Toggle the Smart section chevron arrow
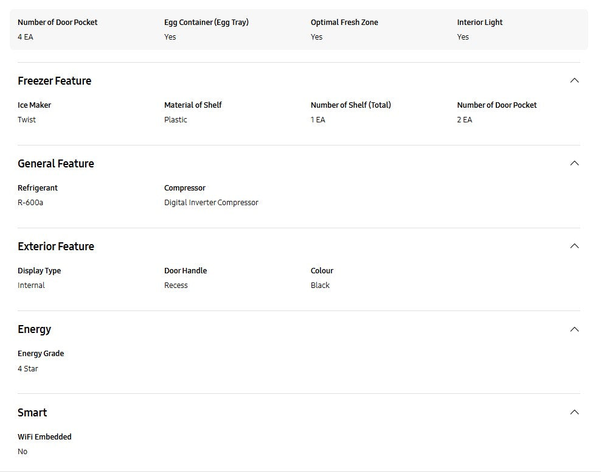 574,412
